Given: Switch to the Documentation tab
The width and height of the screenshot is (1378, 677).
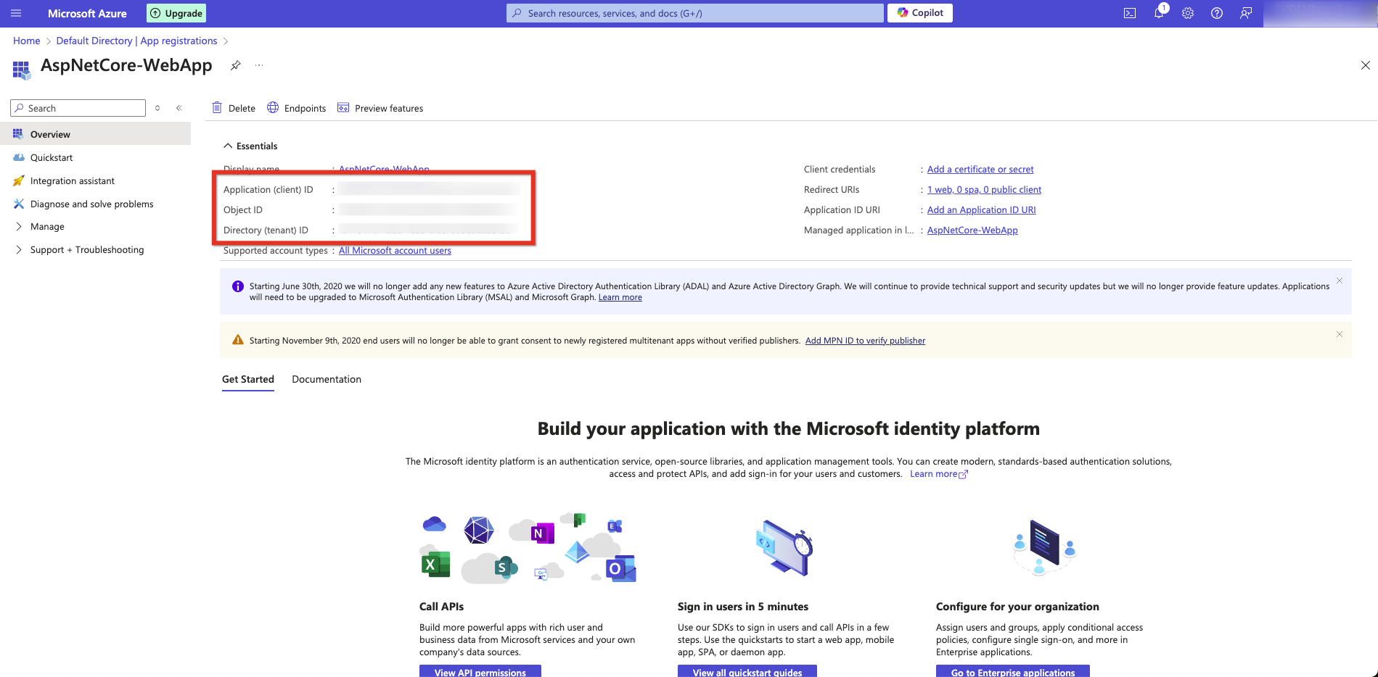Looking at the screenshot, I should [327, 379].
